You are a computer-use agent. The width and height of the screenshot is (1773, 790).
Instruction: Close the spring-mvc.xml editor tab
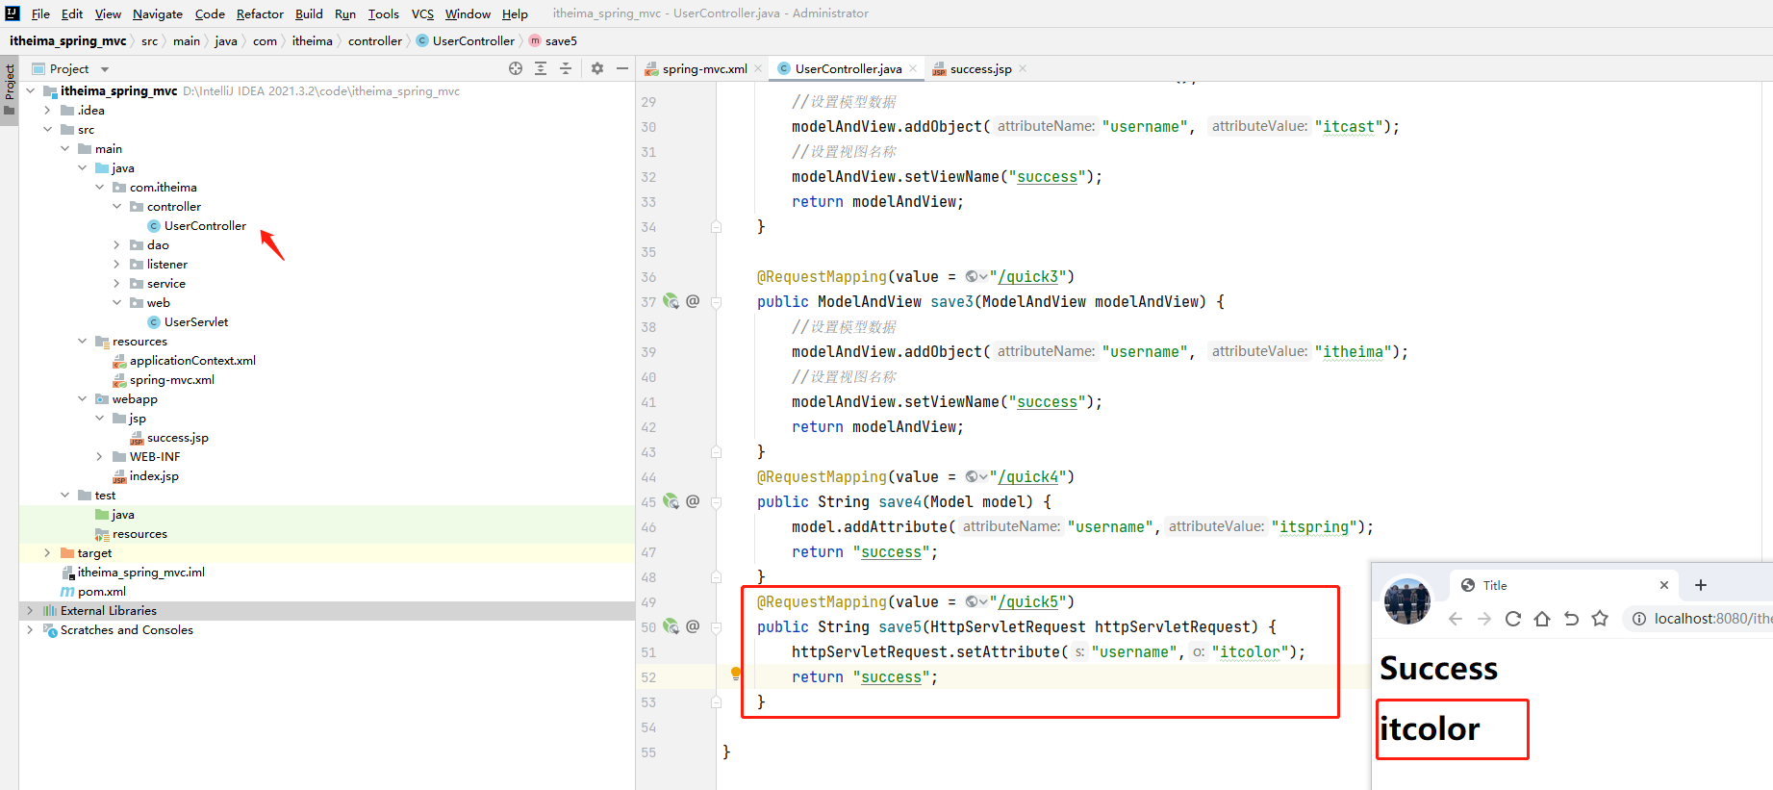click(758, 68)
